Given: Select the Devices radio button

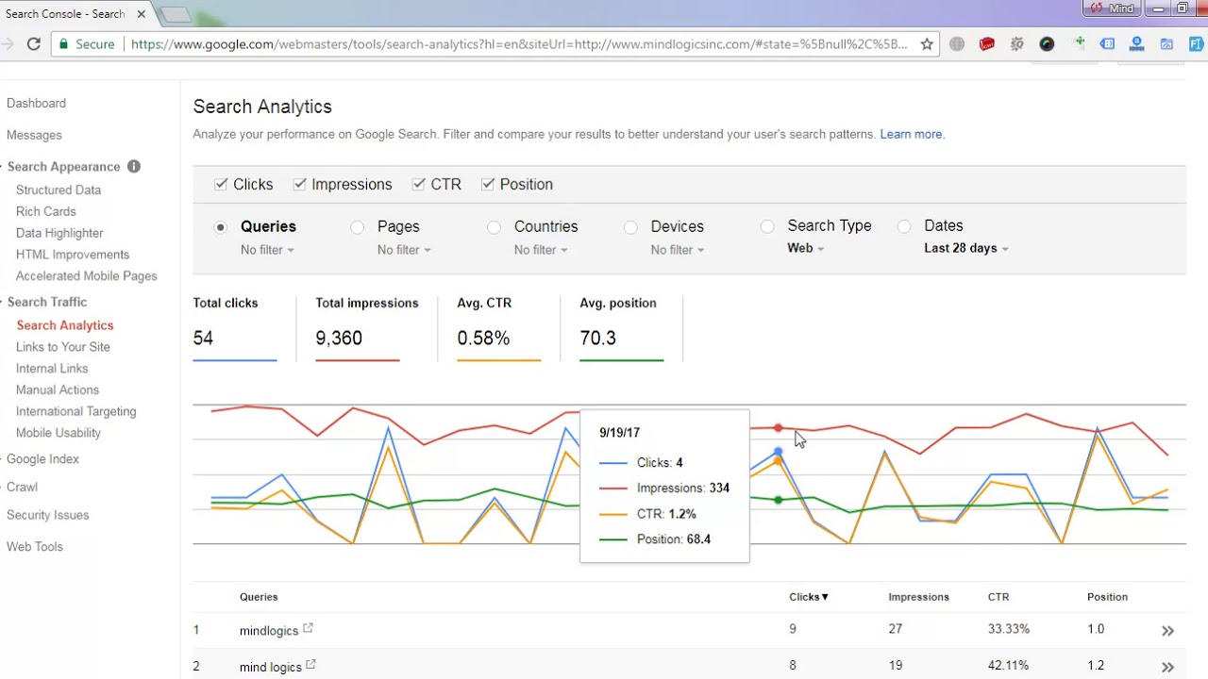Looking at the screenshot, I should click(x=630, y=227).
